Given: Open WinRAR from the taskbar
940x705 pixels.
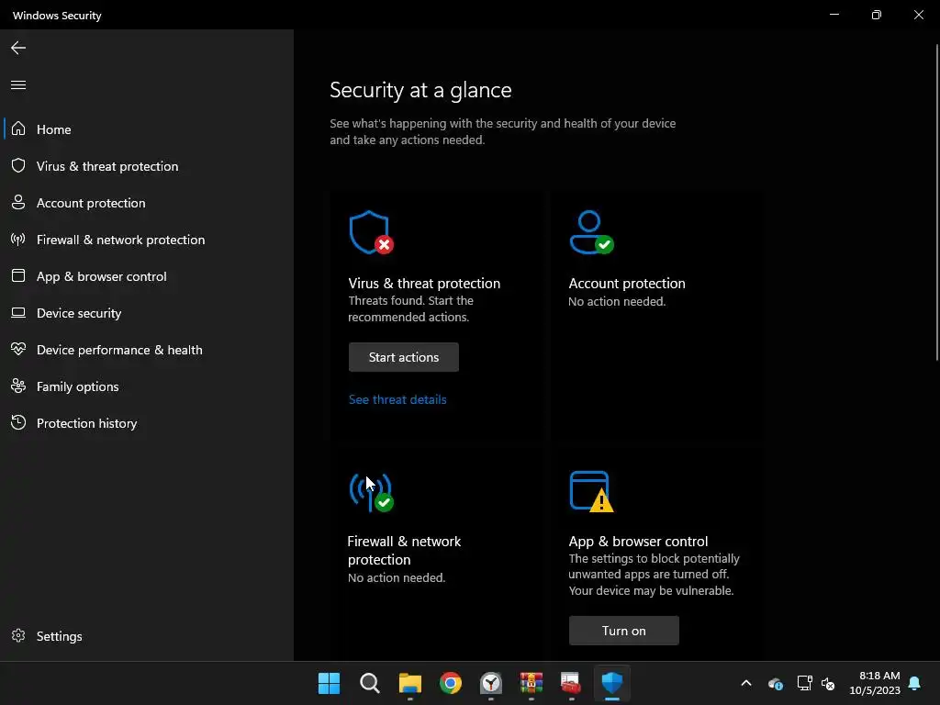Looking at the screenshot, I should point(532,683).
